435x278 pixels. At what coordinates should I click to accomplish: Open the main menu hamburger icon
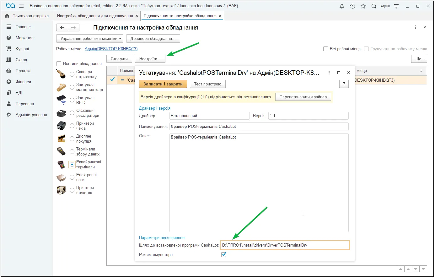(21, 6)
